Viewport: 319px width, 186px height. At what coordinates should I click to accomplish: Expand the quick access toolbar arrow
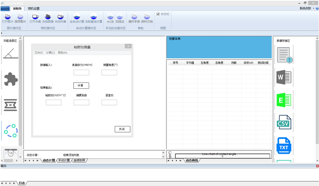2,33
